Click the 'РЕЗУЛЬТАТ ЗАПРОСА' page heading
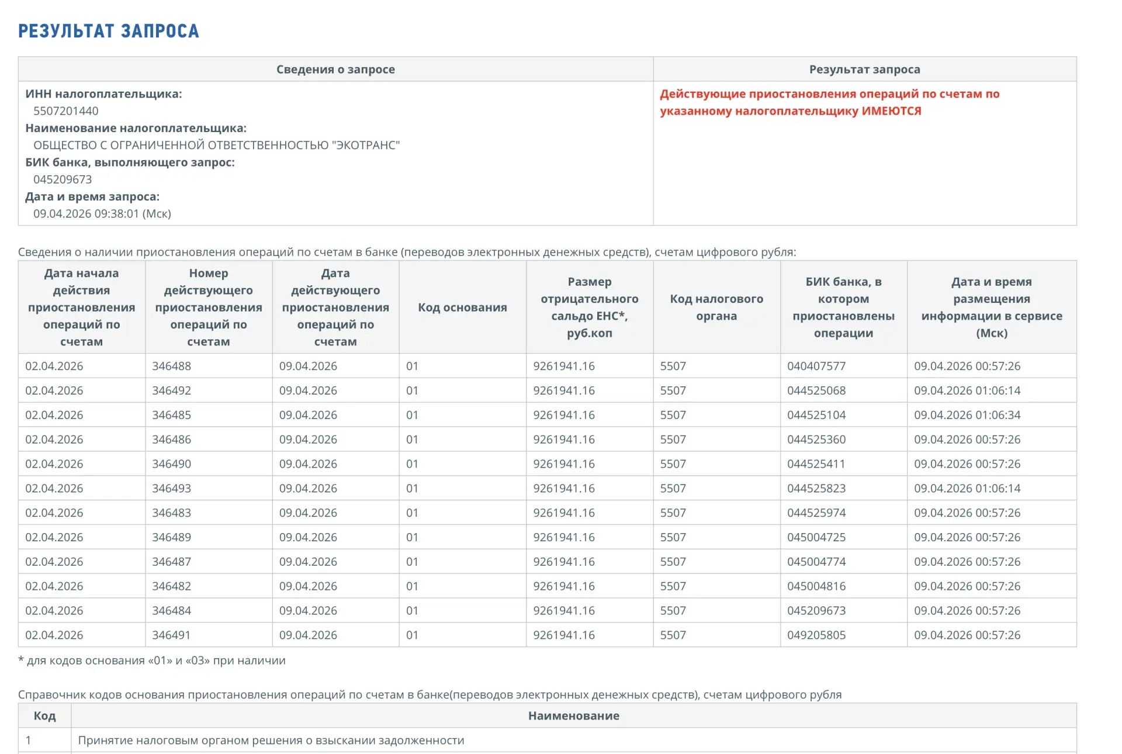Viewport: 1122px width, 754px height. click(109, 31)
